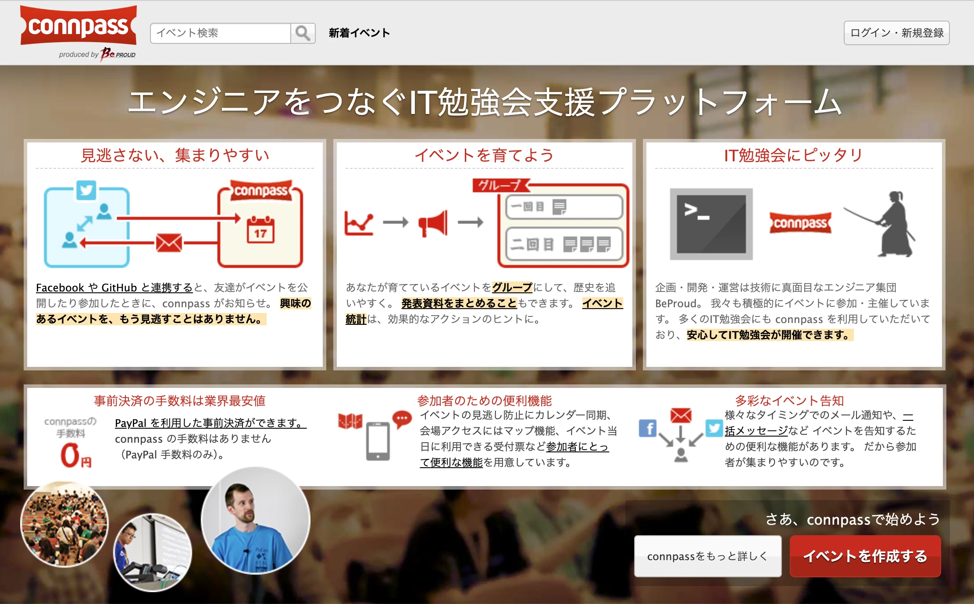Click the red megaphone icon
This screenshot has width=974, height=604.
click(x=433, y=223)
